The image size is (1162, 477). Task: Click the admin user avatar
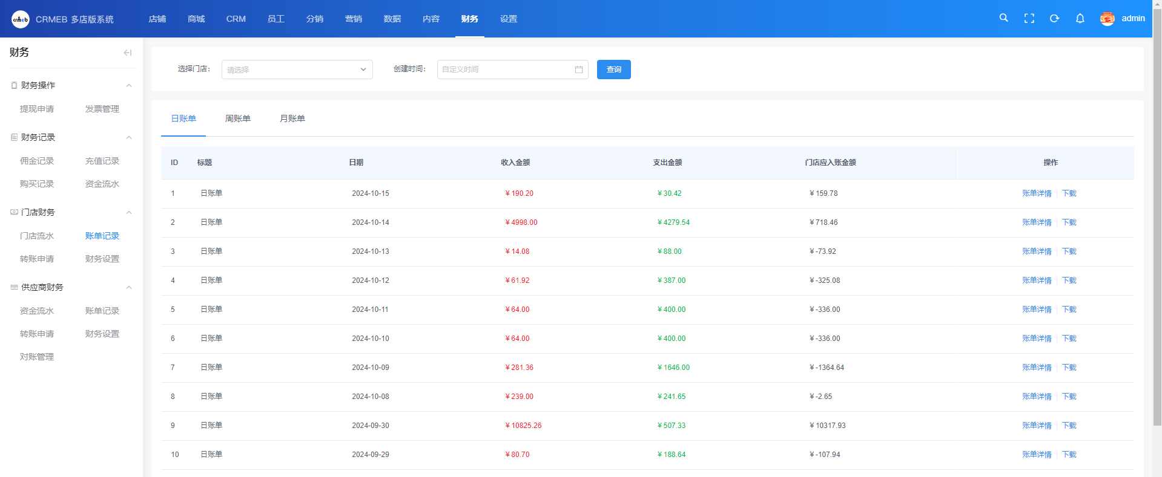coord(1107,19)
